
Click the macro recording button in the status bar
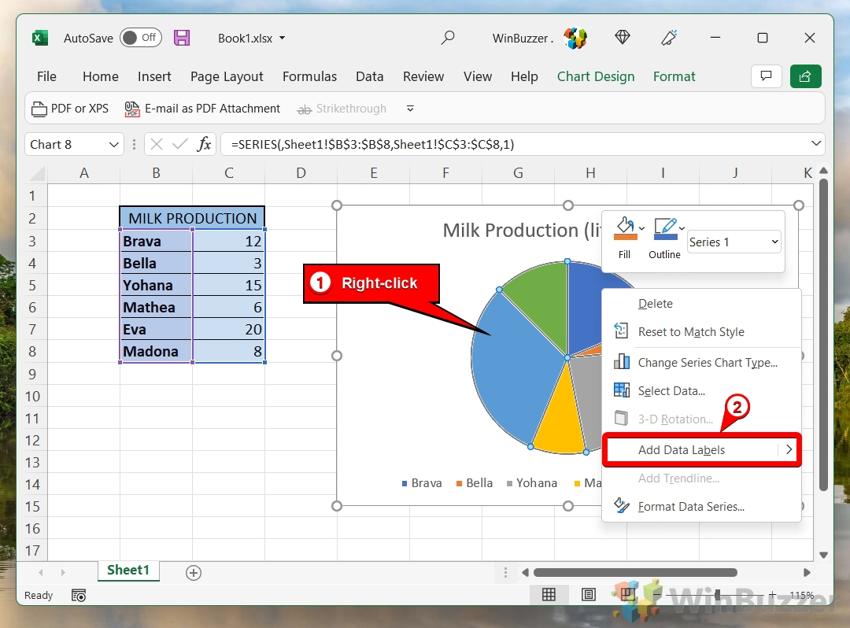click(x=79, y=596)
